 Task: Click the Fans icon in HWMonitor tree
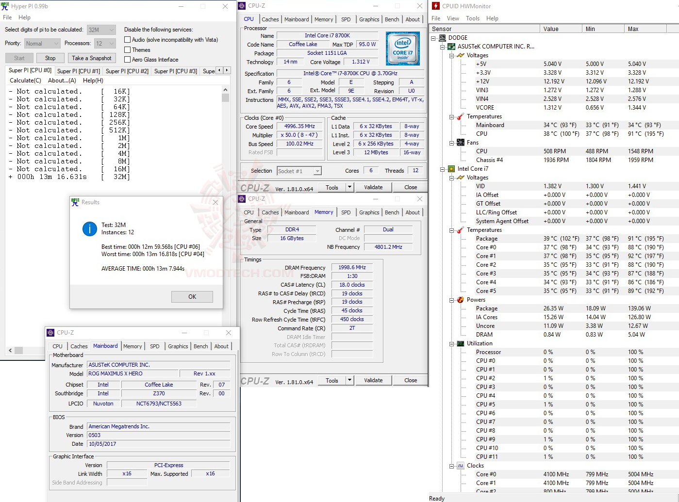pos(461,143)
